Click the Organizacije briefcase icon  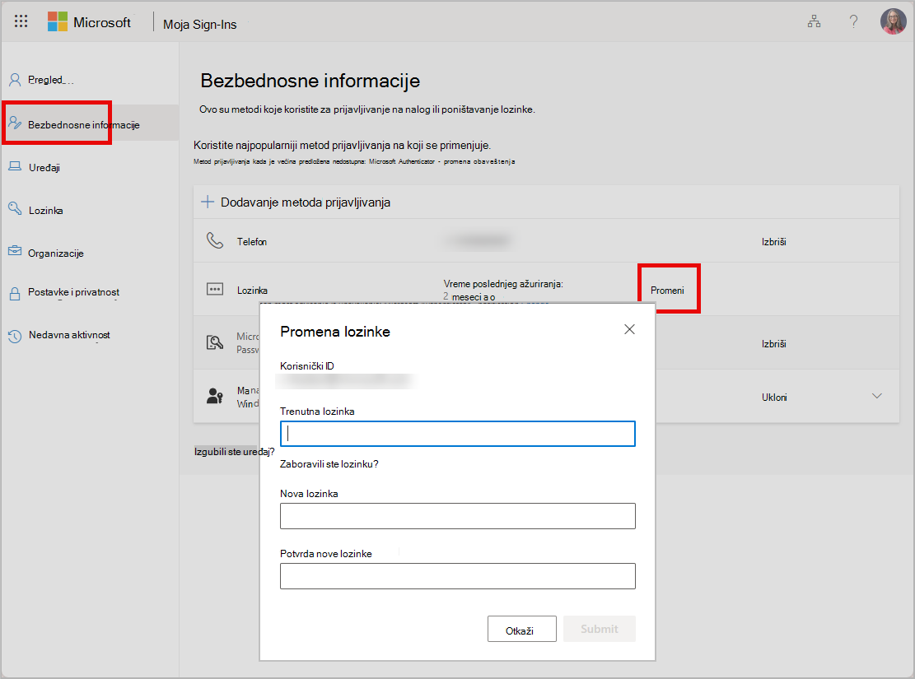click(15, 251)
